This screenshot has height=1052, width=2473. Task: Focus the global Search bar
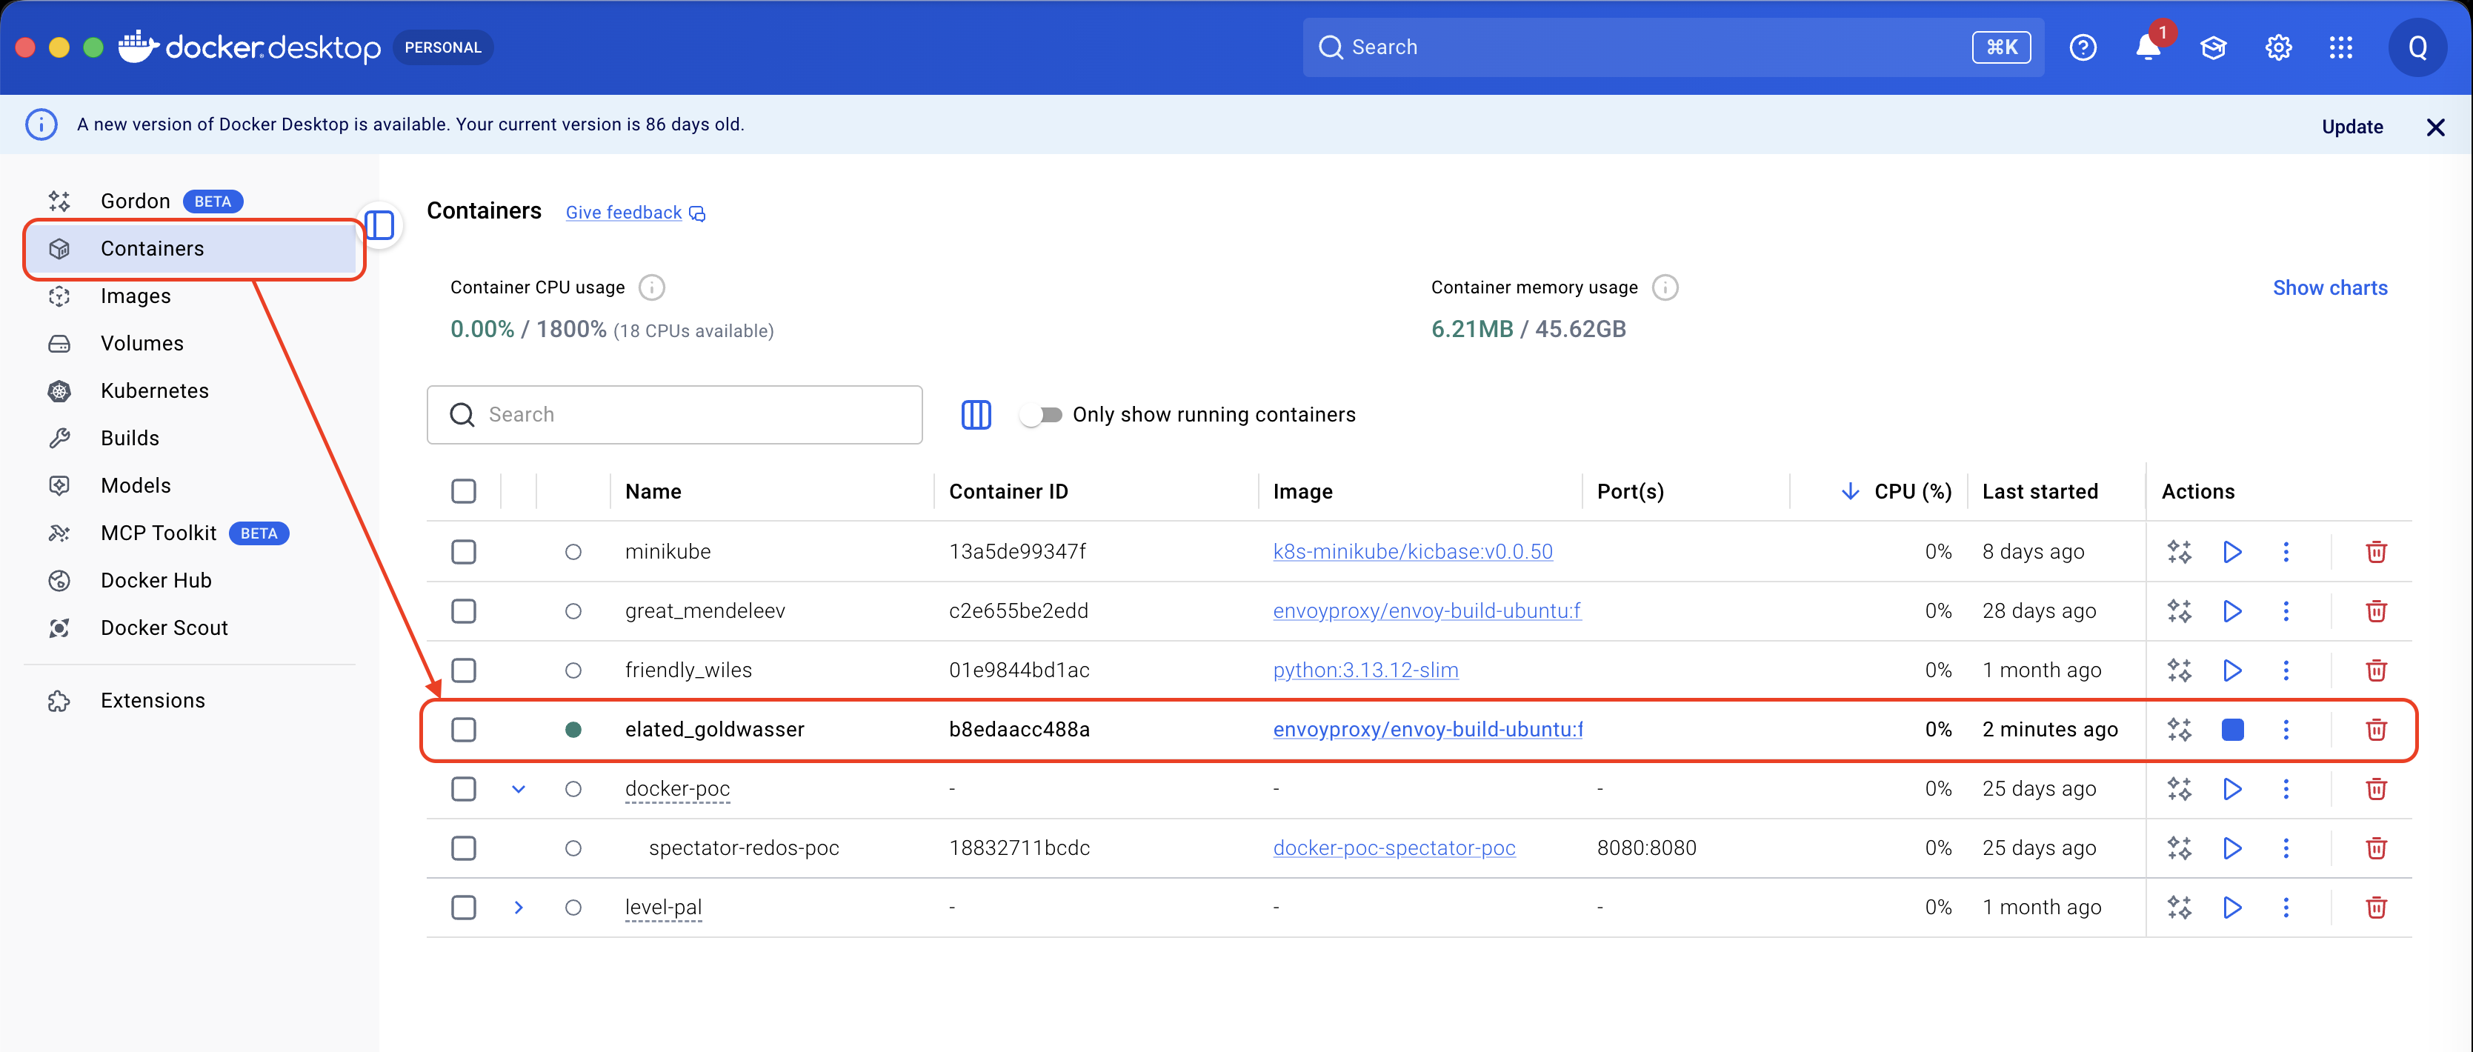[x=1672, y=47]
